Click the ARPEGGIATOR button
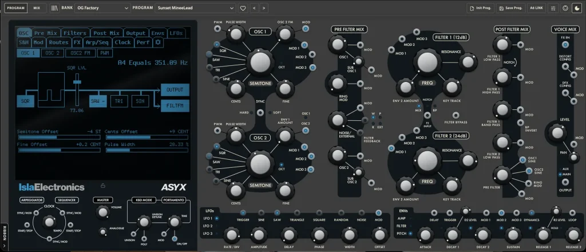This screenshot has width=586, height=252. [32, 200]
